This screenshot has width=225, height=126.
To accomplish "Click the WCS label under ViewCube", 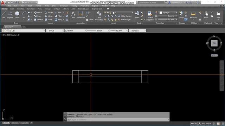I will [x=214, y=55].
